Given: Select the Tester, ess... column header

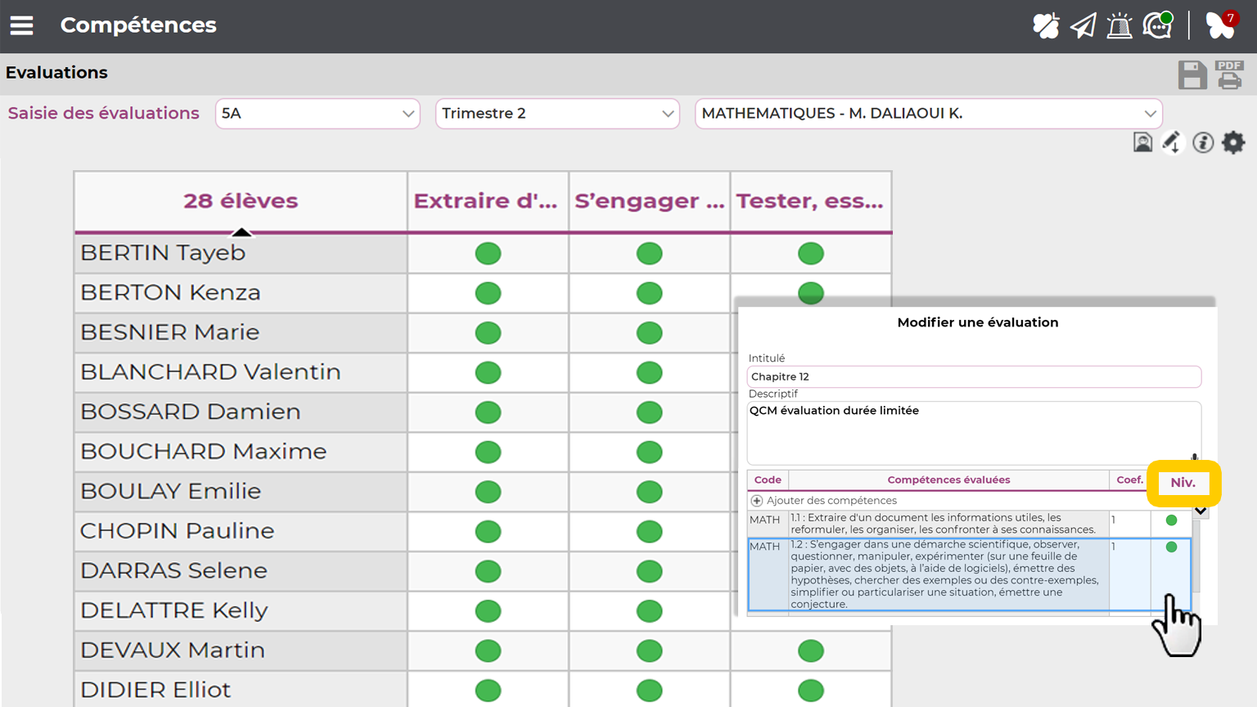Looking at the screenshot, I should [810, 201].
